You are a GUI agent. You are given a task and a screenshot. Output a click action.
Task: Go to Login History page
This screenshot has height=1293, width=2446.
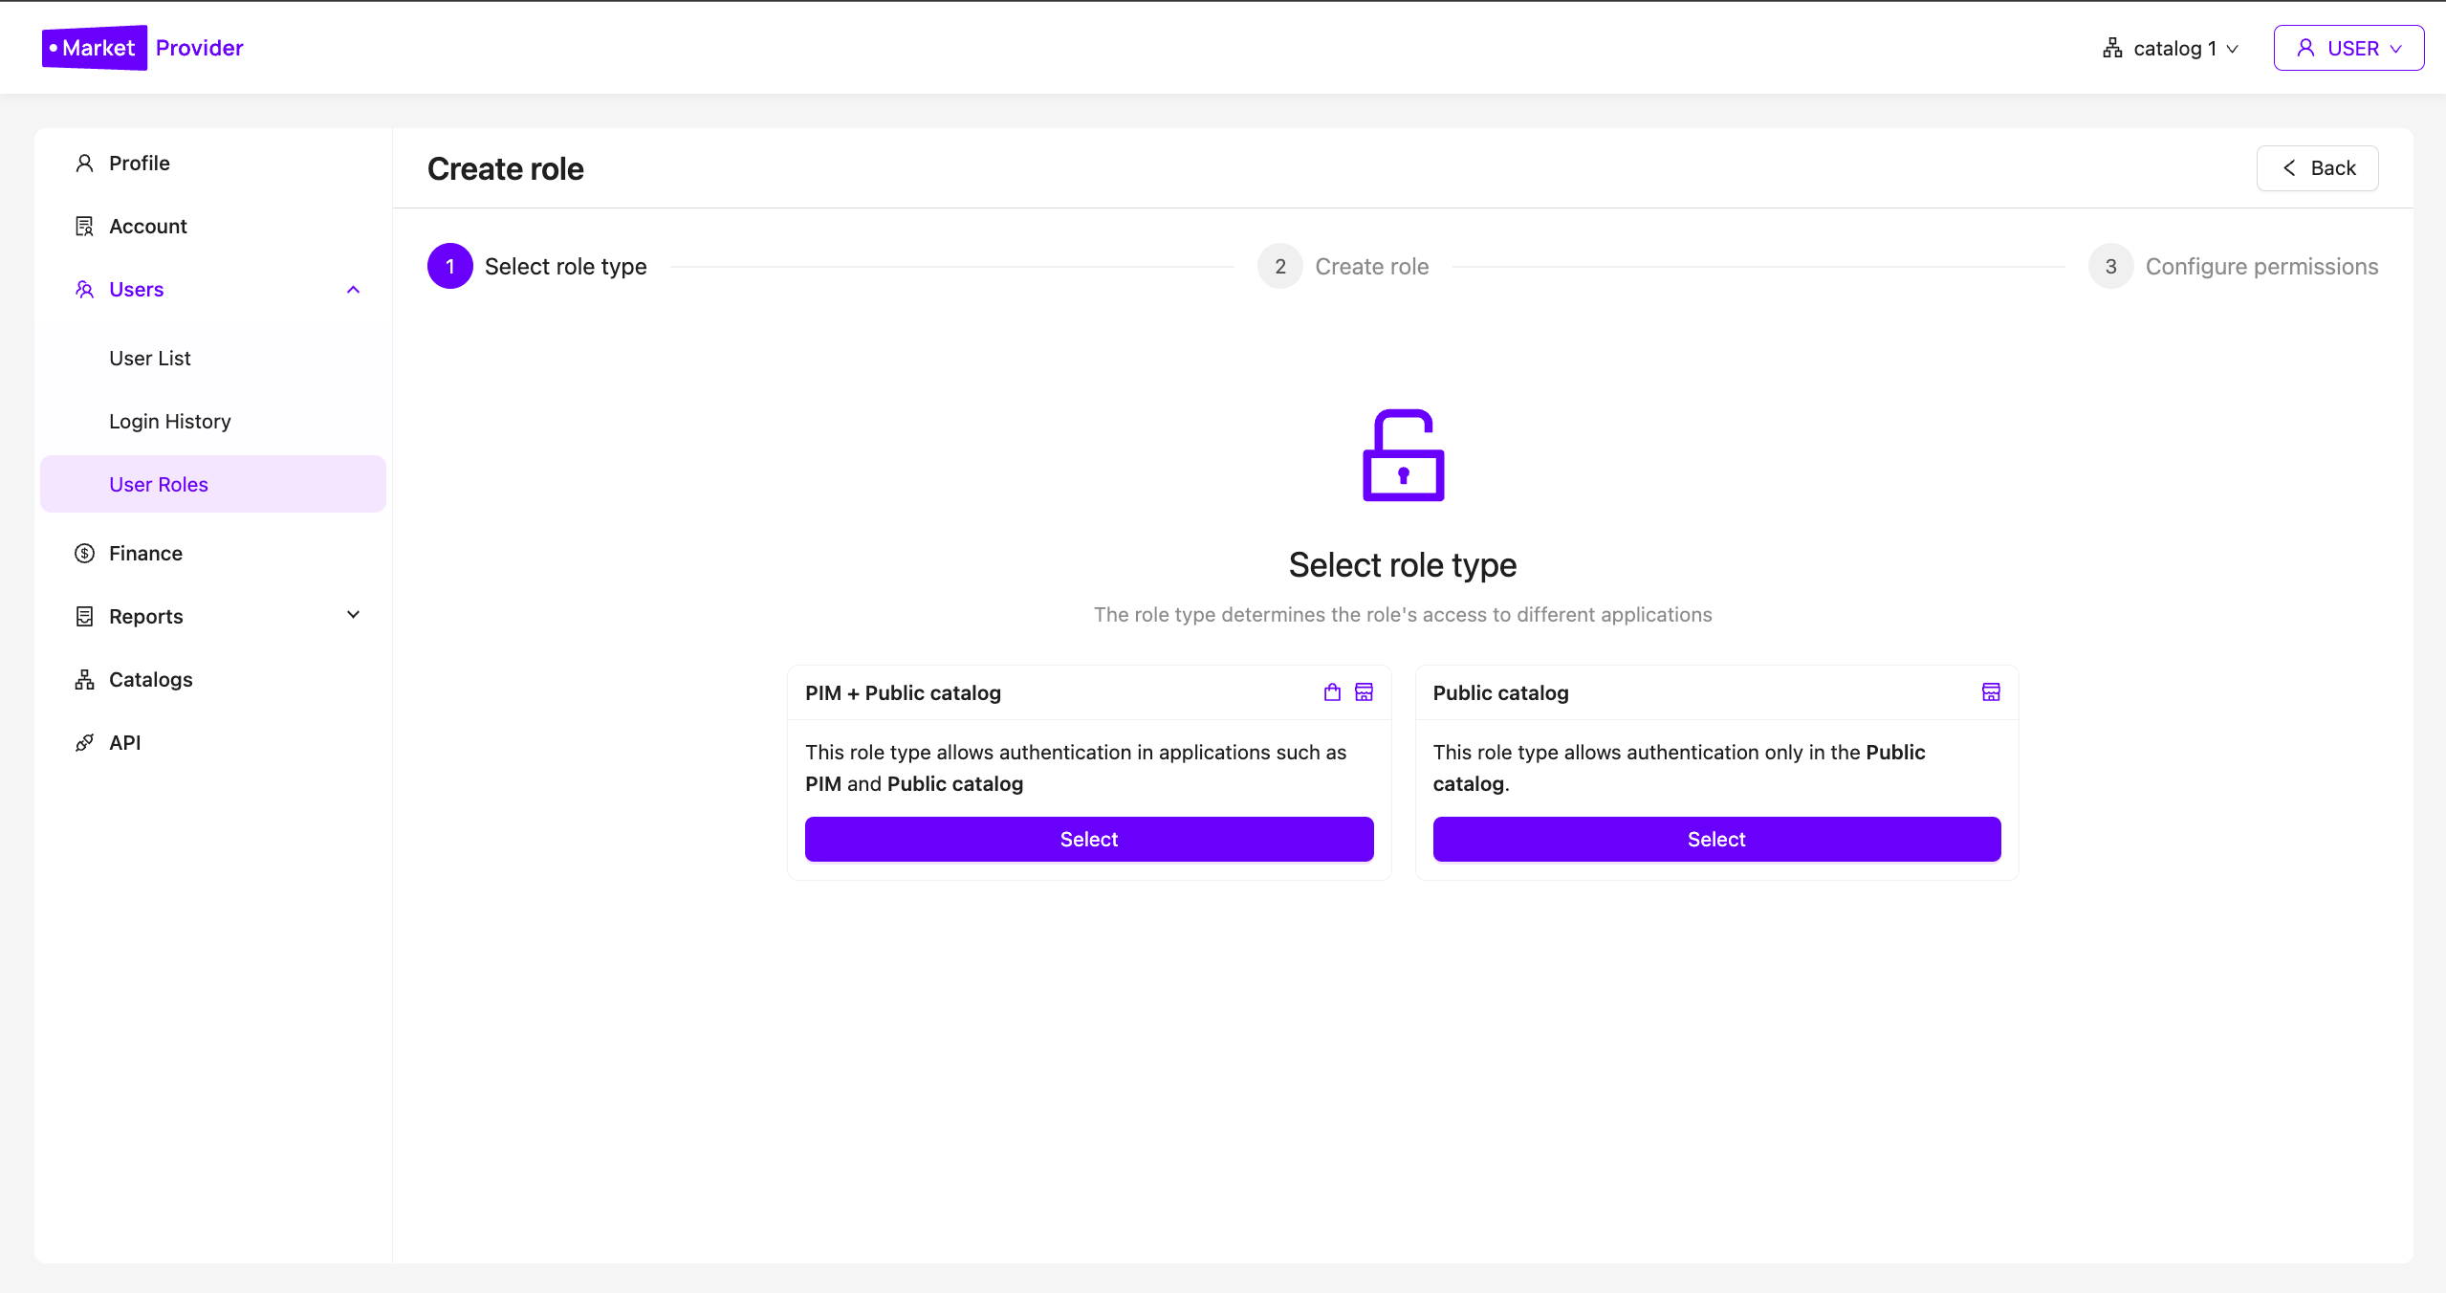[x=170, y=422]
